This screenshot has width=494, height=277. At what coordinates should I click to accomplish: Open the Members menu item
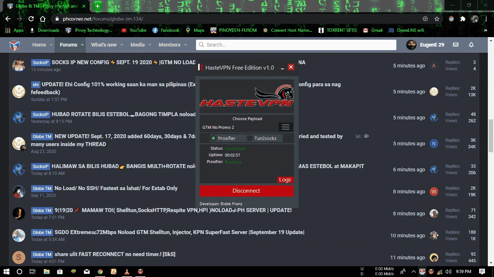[169, 45]
